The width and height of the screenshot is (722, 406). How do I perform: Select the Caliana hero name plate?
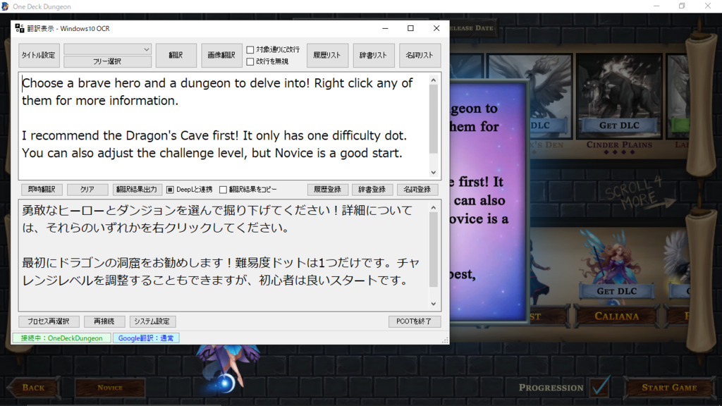616,316
